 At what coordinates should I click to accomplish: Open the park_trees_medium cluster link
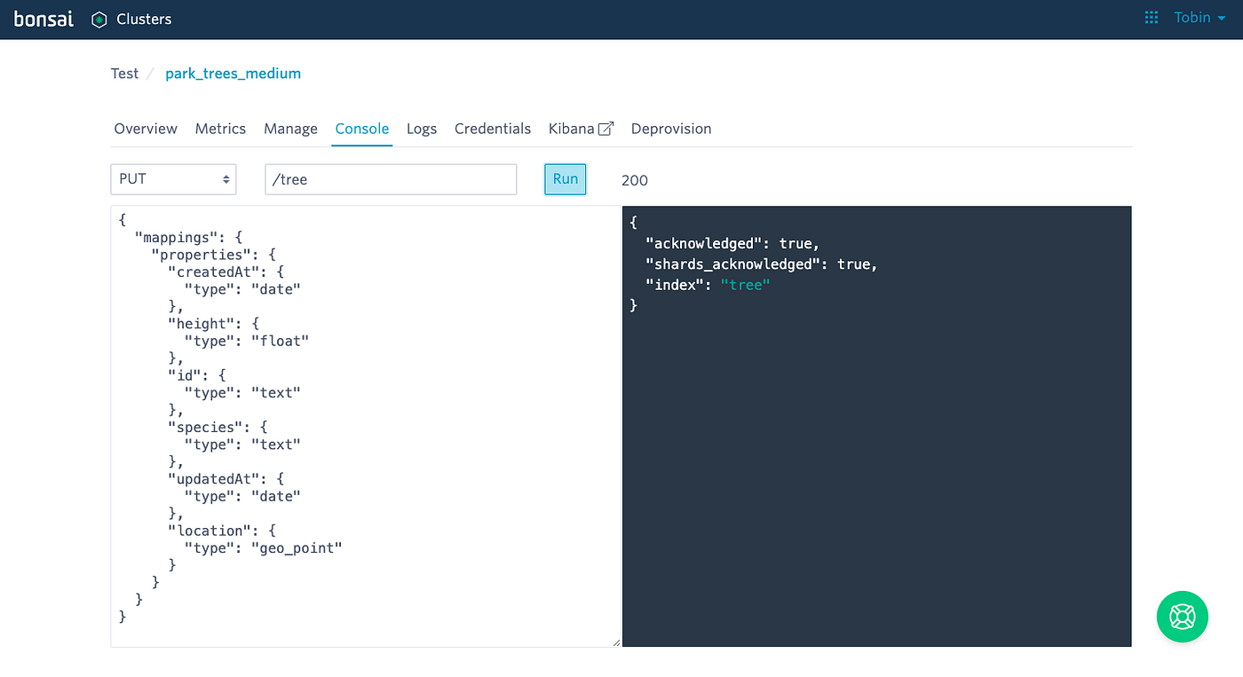point(233,73)
